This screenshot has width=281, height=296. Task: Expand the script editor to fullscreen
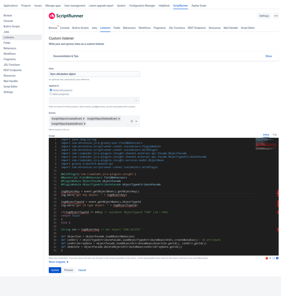(274, 258)
